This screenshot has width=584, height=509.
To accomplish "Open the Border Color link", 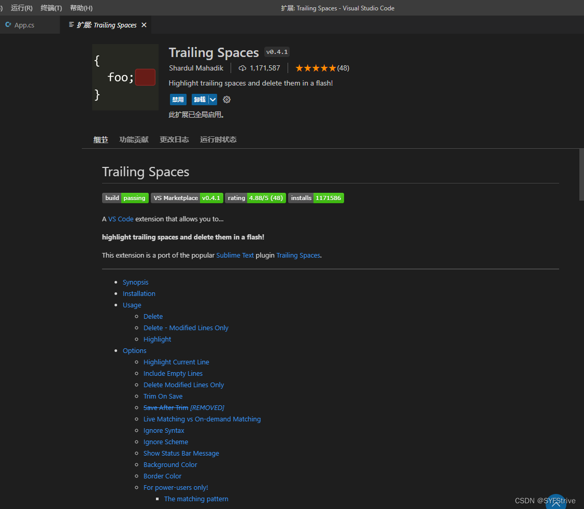I will 162,476.
